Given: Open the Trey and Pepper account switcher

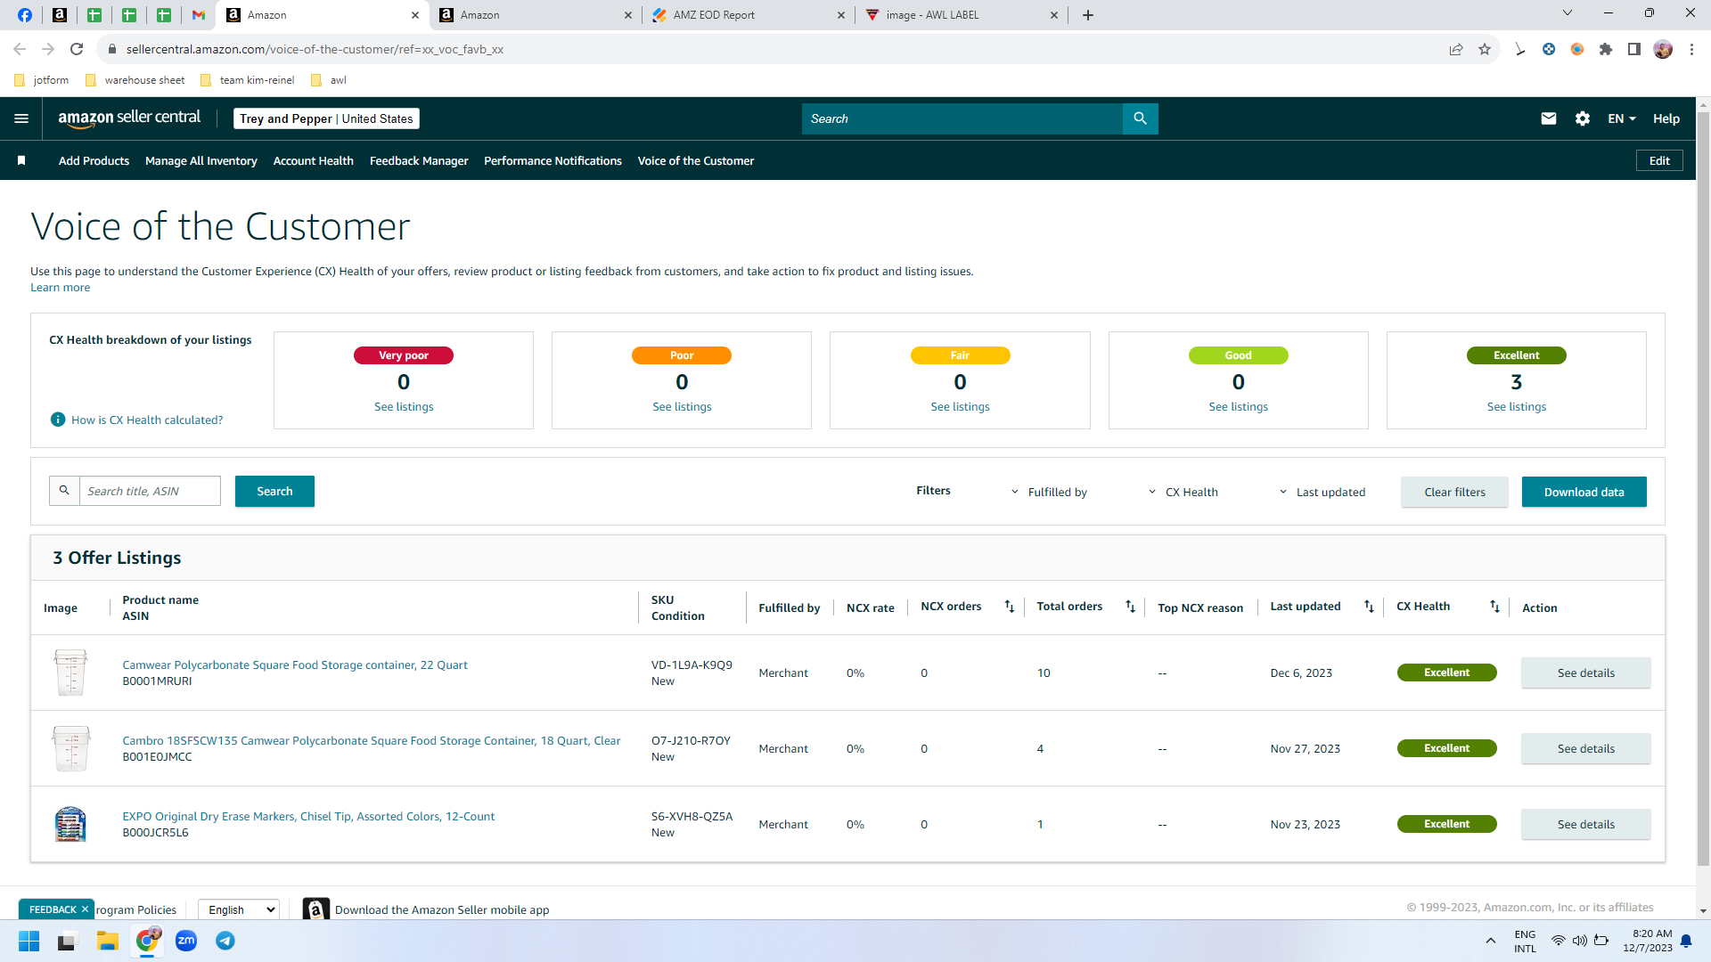Looking at the screenshot, I should click(x=326, y=118).
